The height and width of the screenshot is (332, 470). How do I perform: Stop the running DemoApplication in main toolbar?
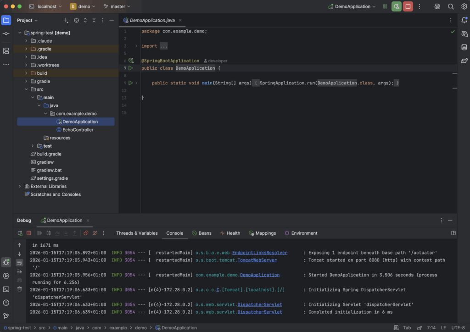tap(408, 6)
